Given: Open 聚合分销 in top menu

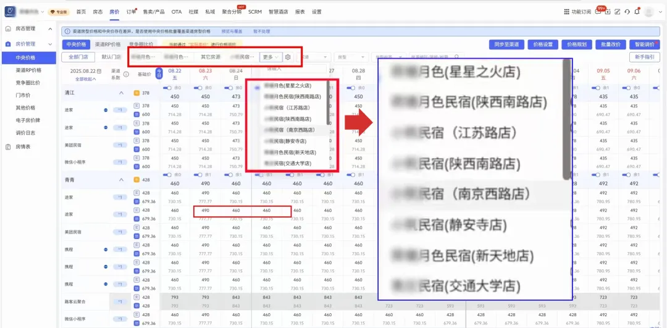Looking at the screenshot, I should 232,12.
